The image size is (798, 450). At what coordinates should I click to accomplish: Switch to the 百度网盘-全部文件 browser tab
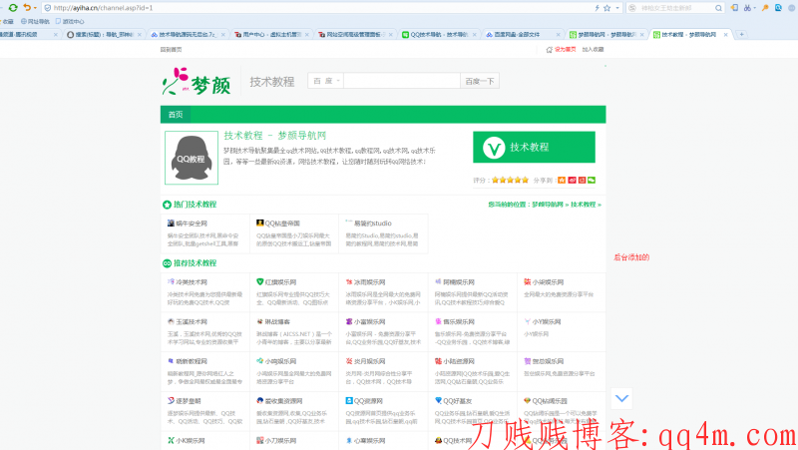click(x=522, y=35)
